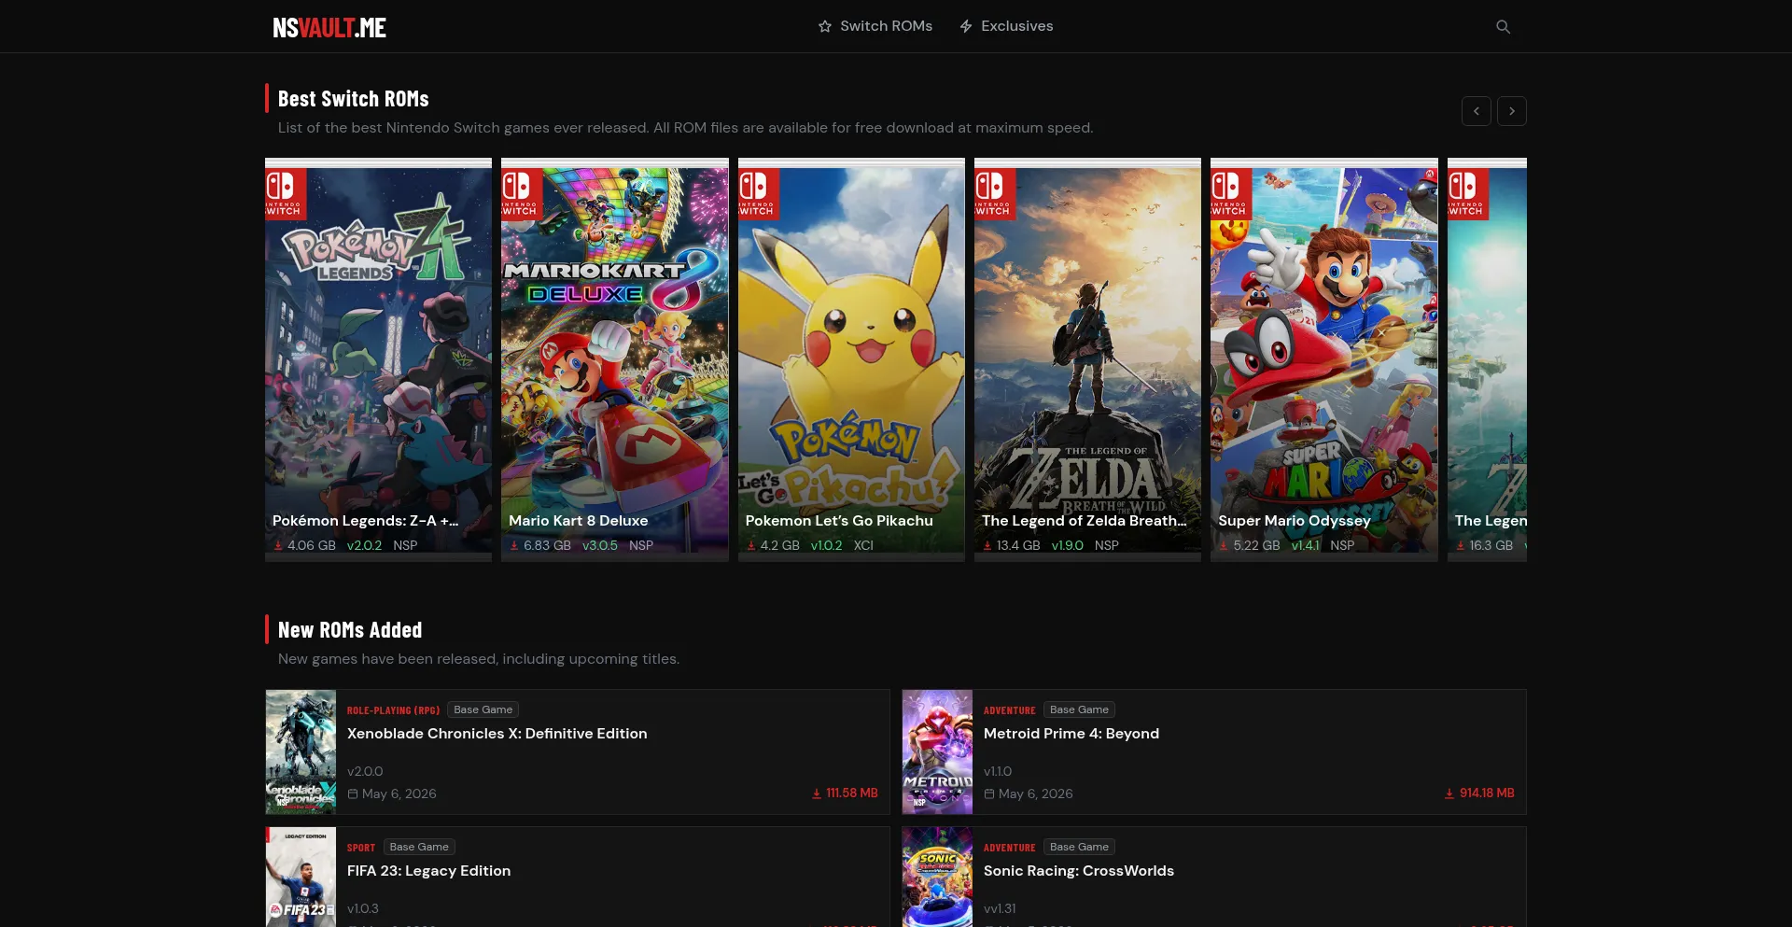This screenshot has height=927, width=1792.
Task: Click download icon next to 6.83 GB
Action: pyautogui.click(x=514, y=545)
